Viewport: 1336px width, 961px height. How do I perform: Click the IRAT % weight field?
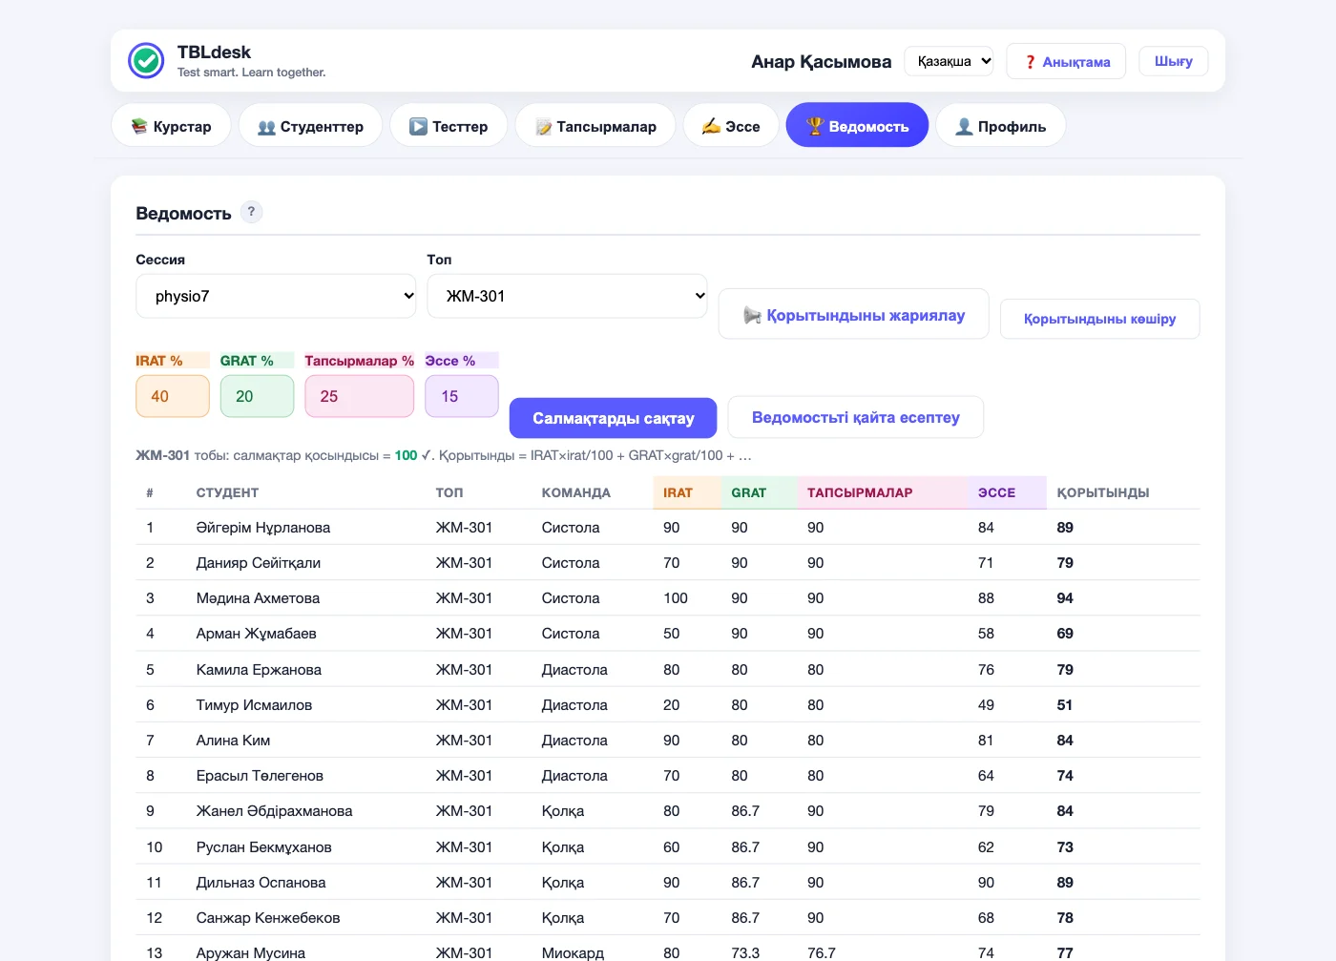coord(173,396)
